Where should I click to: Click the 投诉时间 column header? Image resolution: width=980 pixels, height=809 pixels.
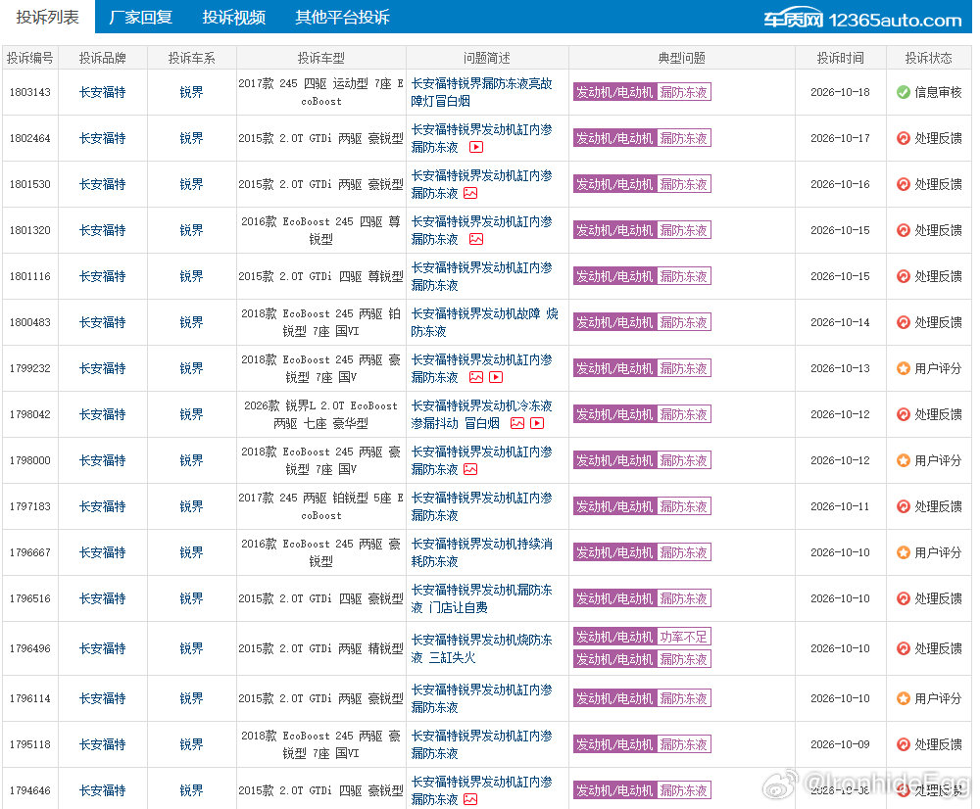coord(841,58)
